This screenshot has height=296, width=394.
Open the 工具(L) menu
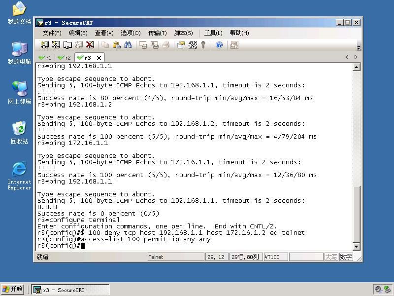[213, 33]
